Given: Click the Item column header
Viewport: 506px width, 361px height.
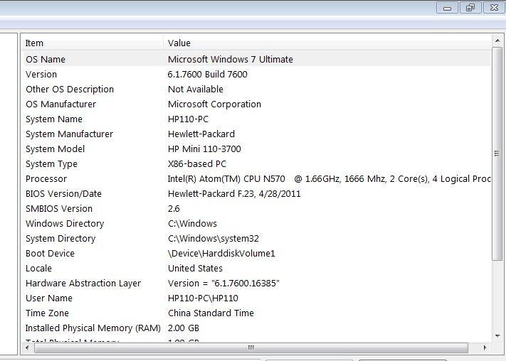Looking at the screenshot, I should 93,43.
